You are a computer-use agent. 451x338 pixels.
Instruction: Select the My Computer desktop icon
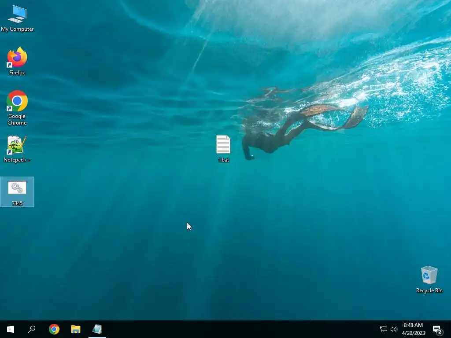point(17,18)
